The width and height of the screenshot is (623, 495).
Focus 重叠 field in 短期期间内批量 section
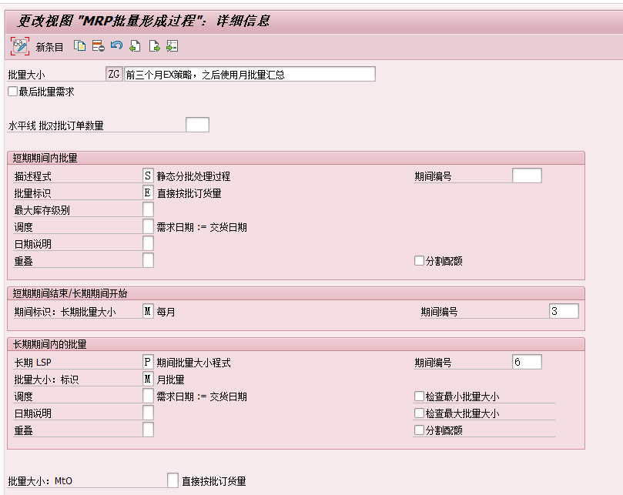148,261
